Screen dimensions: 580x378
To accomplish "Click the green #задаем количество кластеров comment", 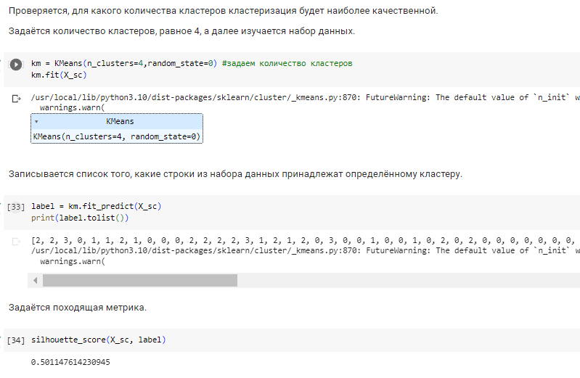I will (x=287, y=63).
